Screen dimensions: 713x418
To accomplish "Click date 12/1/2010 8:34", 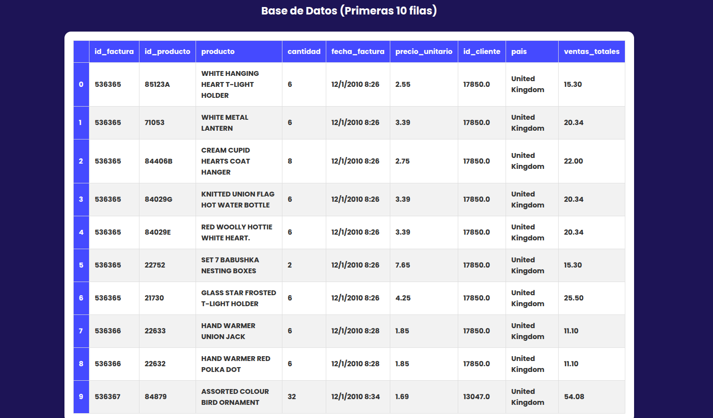I will (356, 397).
